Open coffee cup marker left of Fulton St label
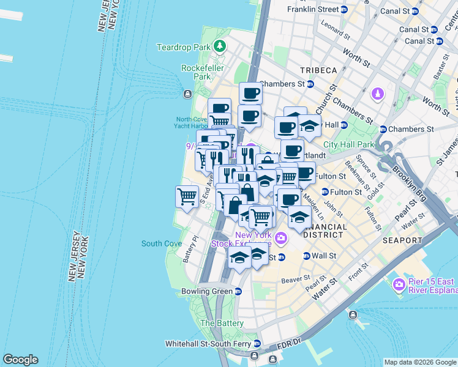458x367 pixels. pos(307,174)
